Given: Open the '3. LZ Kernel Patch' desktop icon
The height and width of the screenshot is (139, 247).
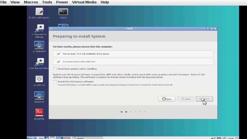Looking at the screenshot, I should tap(39, 63).
